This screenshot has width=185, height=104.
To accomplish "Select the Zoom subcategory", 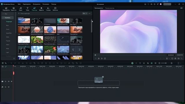I will click(x=8, y=29).
